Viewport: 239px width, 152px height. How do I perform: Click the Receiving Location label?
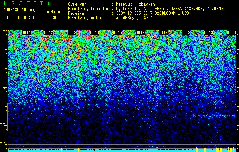[x=89, y=9]
